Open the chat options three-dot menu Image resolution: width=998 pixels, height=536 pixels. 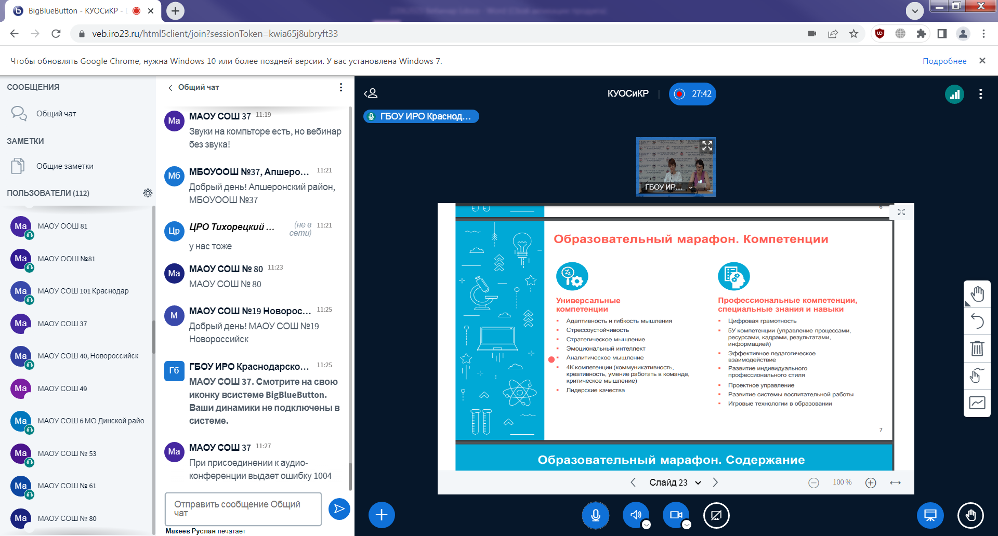[x=341, y=87]
